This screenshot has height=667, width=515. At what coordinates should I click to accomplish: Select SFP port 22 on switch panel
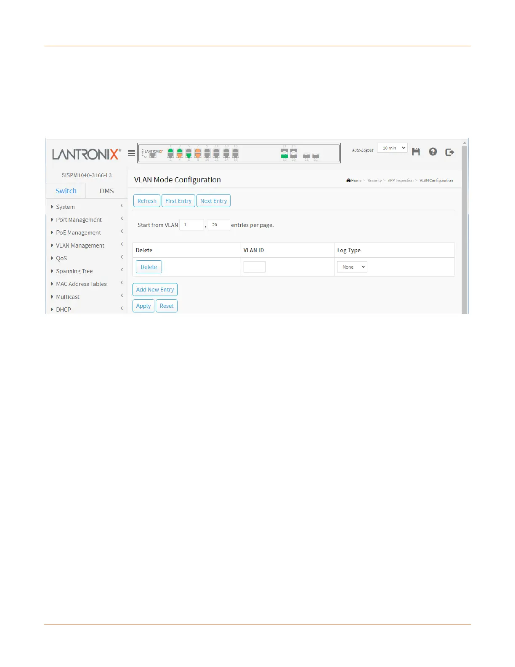coord(316,155)
